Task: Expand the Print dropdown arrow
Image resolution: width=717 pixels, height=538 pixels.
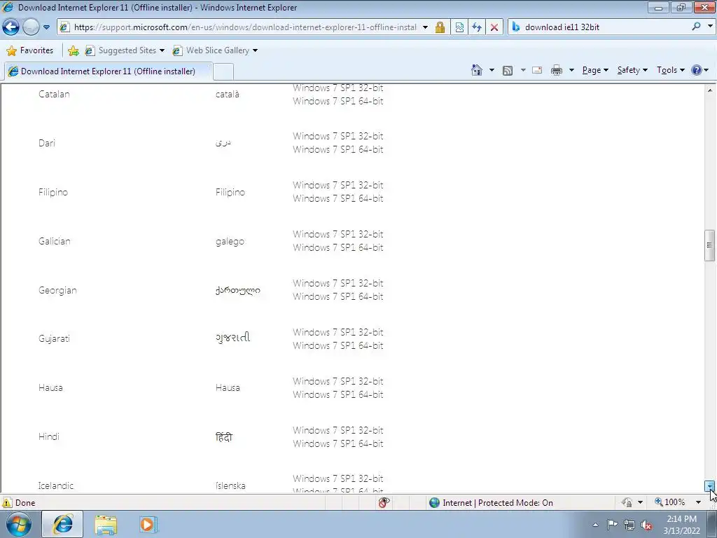Action: point(571,70)
